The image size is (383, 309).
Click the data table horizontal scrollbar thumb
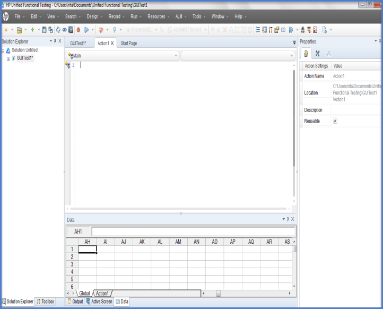pos(219,293)
